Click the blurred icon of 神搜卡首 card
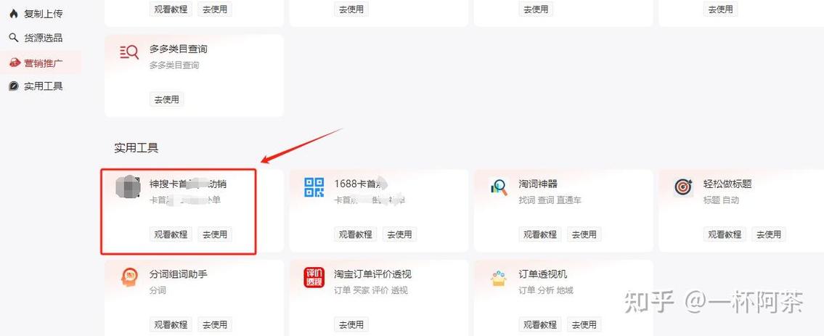Image resolution: width=824 pixels, height=336 pixels. pos(129,187)
